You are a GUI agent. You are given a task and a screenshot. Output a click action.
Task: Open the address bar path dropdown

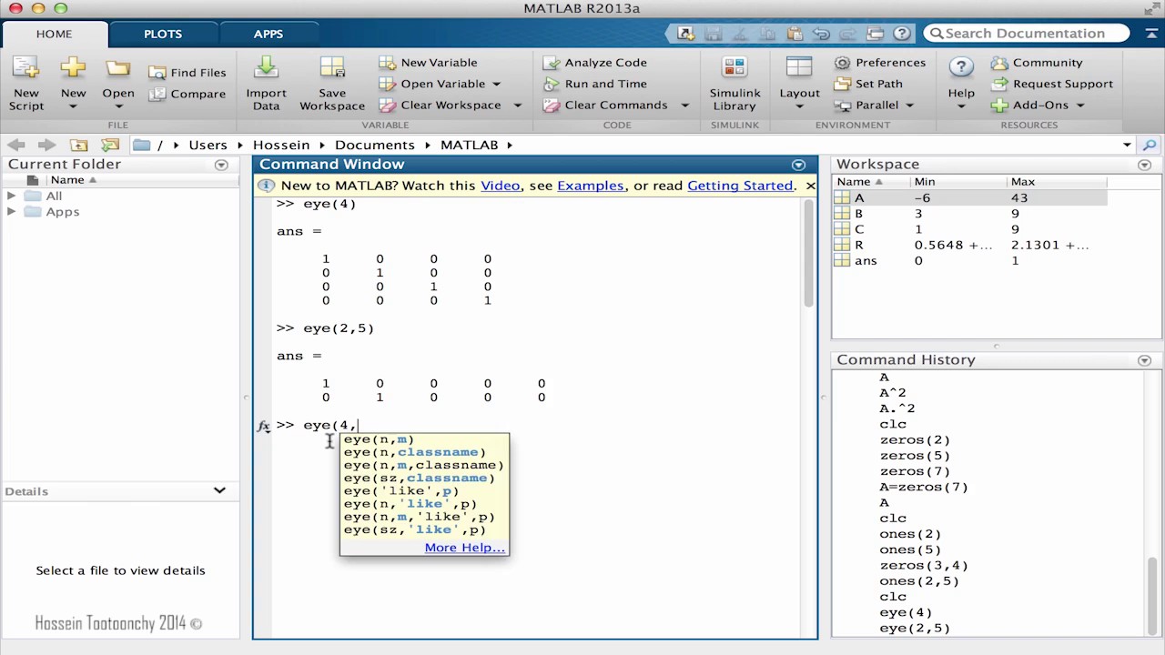[x=1127, y=145]
